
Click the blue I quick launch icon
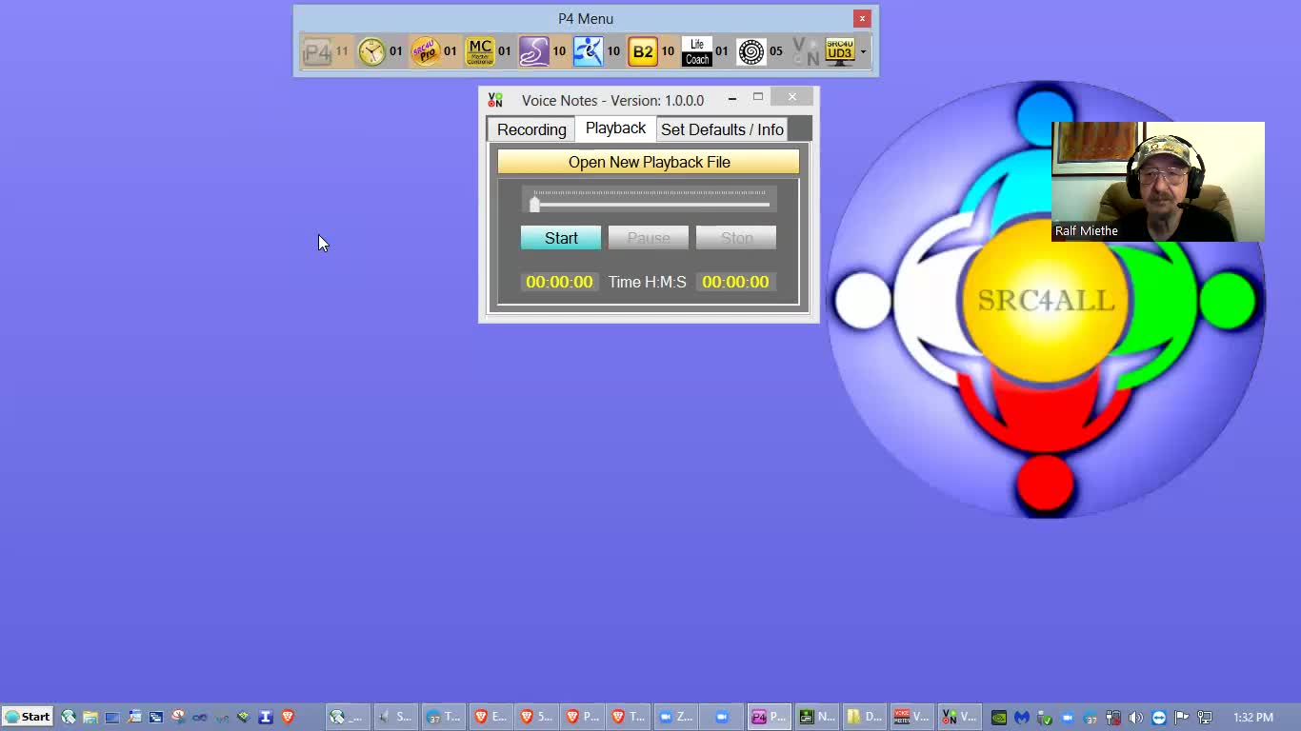266,717
